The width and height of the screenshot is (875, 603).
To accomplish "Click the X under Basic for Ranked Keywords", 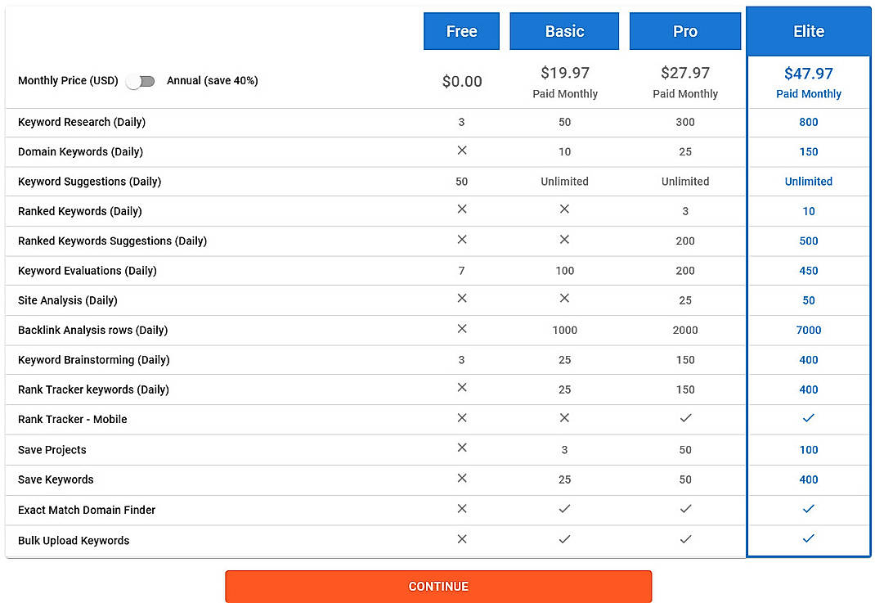I will (564, 211).
